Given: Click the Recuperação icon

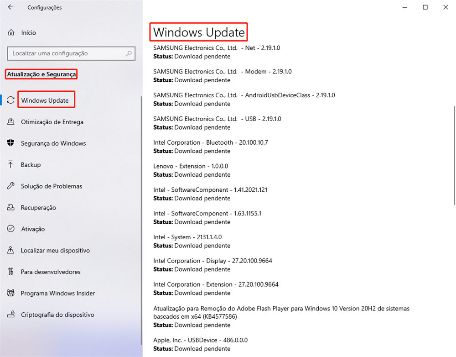Looking at the screenshot, I should (11, 207).
